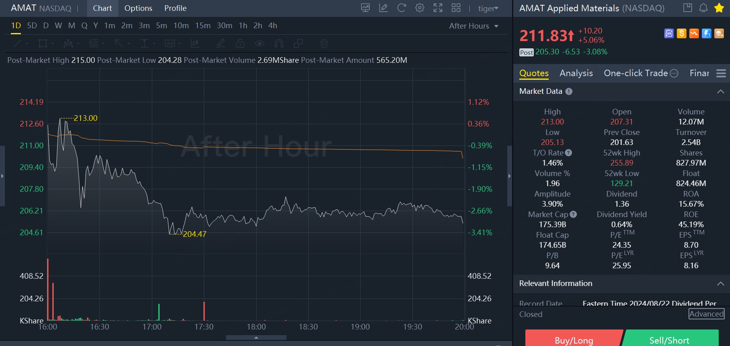The image size is (730, 346).
Task: Open the draw/edit pencil icon in top toolbar
Action: click(384, 8)
